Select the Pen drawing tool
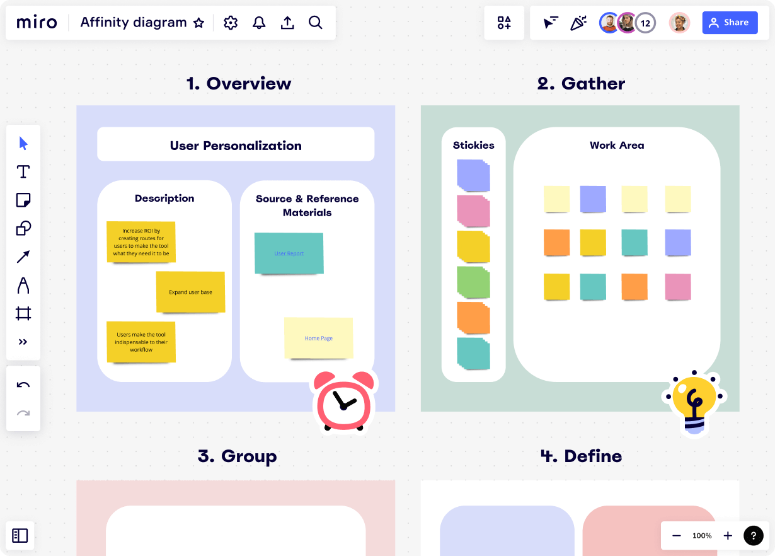The height and width of the screenshot is (556, 775). pos(23,285)
